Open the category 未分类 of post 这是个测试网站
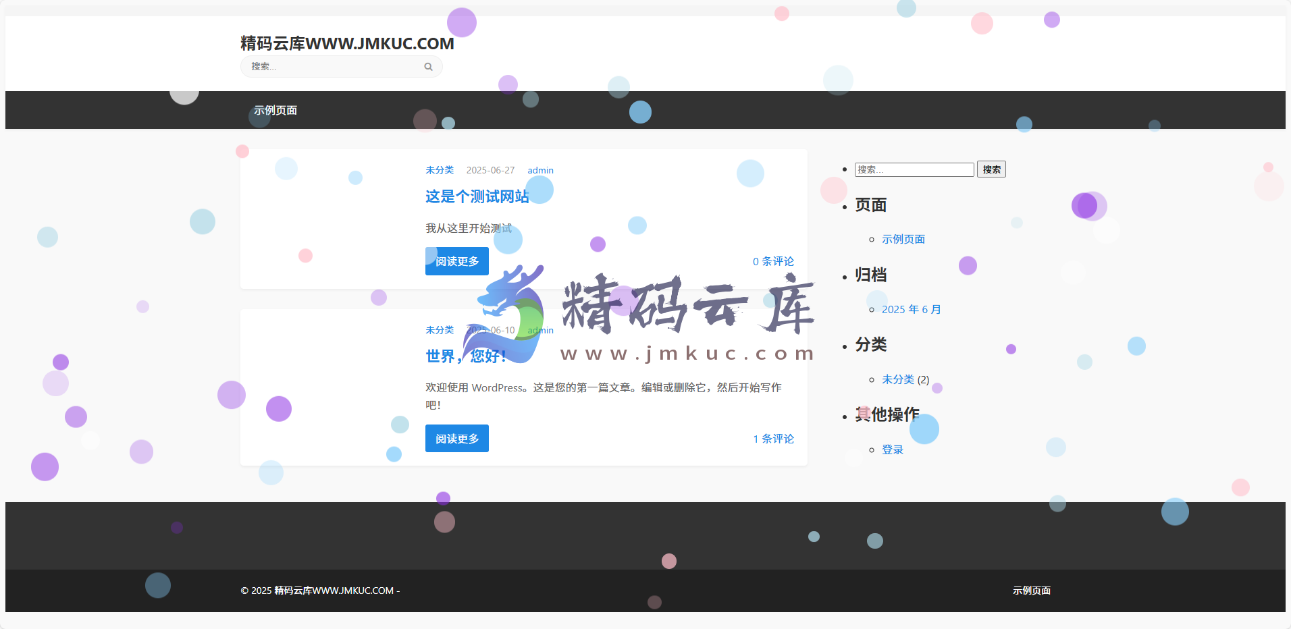The height and width of the screenshot is (629, 1291). pos(440,170)
